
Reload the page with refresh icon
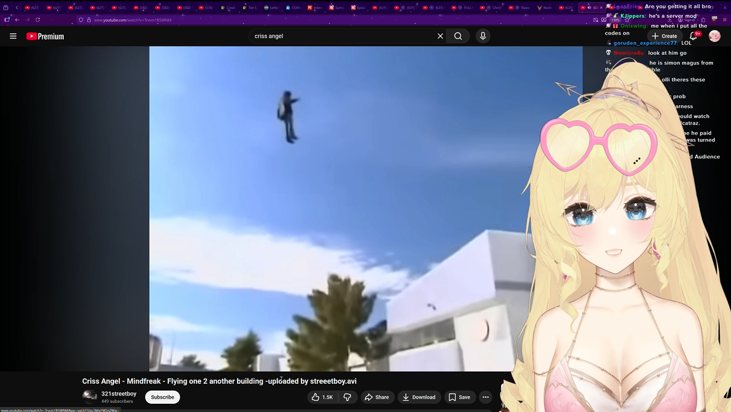38,20
